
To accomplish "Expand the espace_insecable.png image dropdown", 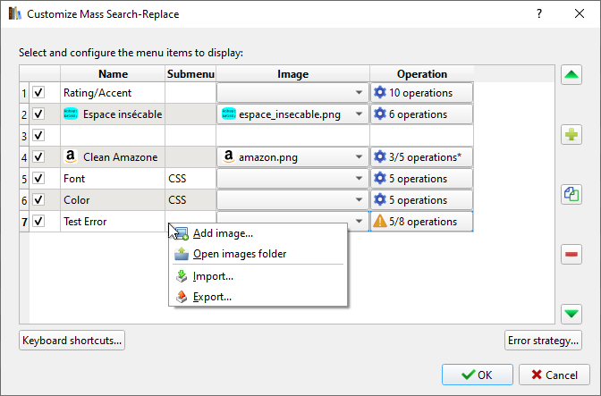I will point(358,114).
